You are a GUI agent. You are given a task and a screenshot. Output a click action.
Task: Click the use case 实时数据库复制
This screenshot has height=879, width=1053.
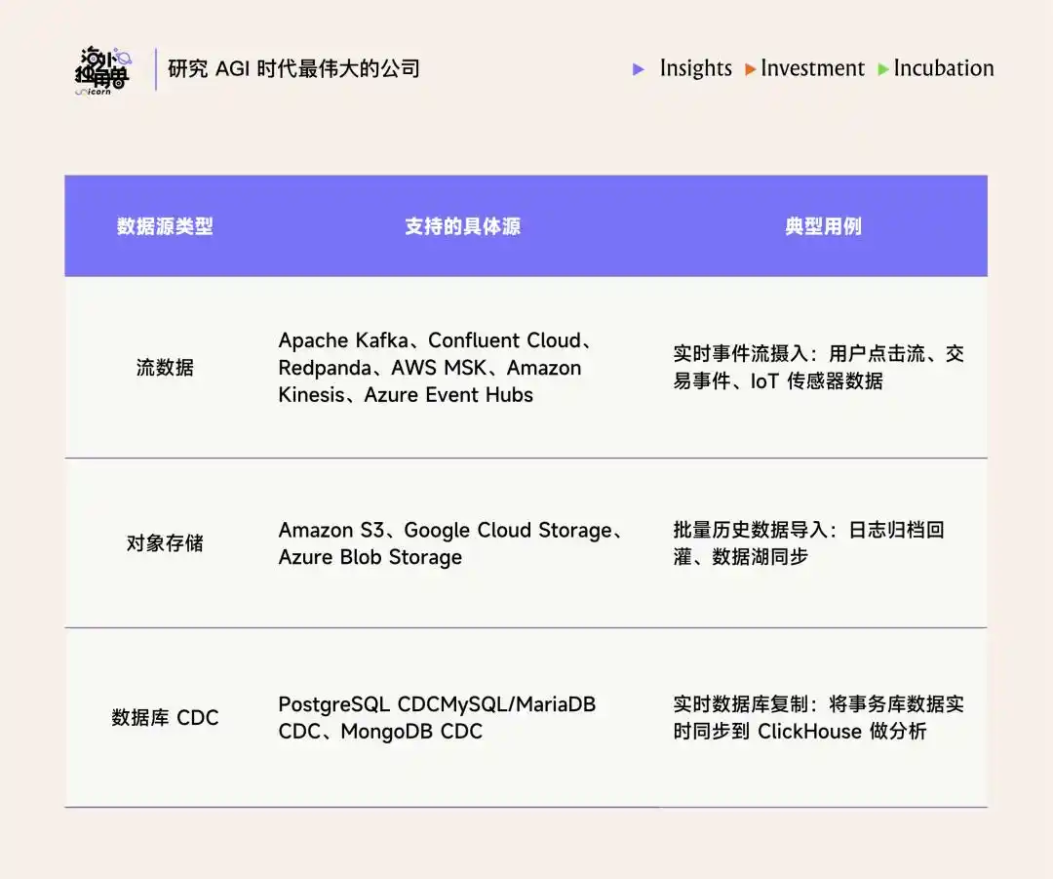coord(819,718)
